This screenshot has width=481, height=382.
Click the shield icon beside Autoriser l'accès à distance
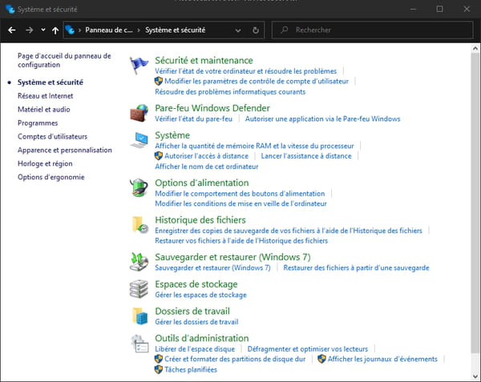pos(158,156)
